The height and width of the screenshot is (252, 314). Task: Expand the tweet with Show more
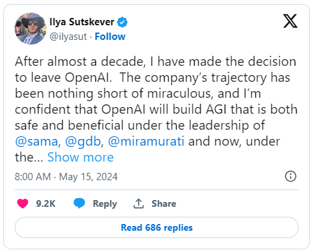81,158
